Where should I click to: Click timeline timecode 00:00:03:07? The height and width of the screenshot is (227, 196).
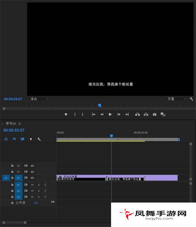click(14, 130)
